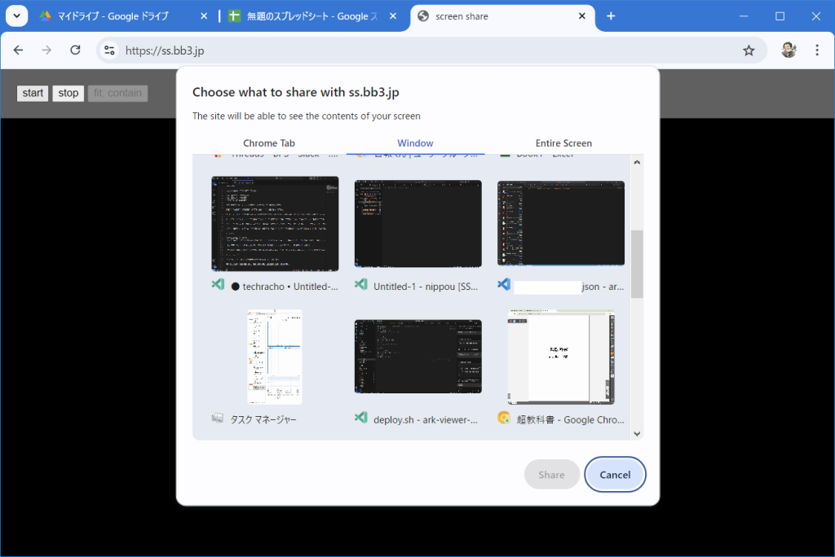The width and height of the screenshot is (835, 557).
Task: Expand the tab search dropdown chevron
Action: (x=16, y=16)
